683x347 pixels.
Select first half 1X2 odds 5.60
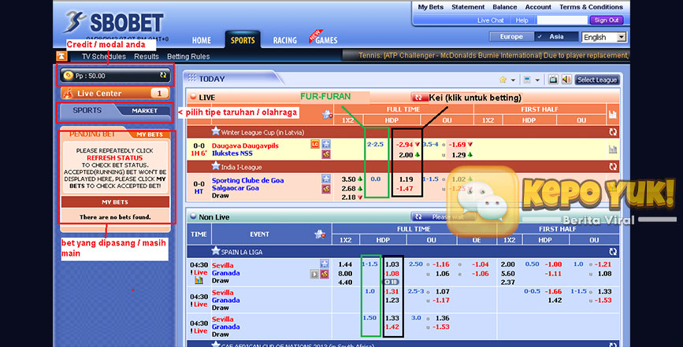pyautogui.click(x=508, y=274)
